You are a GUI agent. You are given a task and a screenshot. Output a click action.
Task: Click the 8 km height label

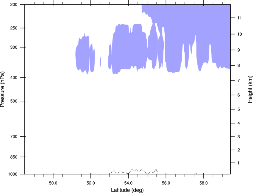pyautogui.click(x=239, y=66)
